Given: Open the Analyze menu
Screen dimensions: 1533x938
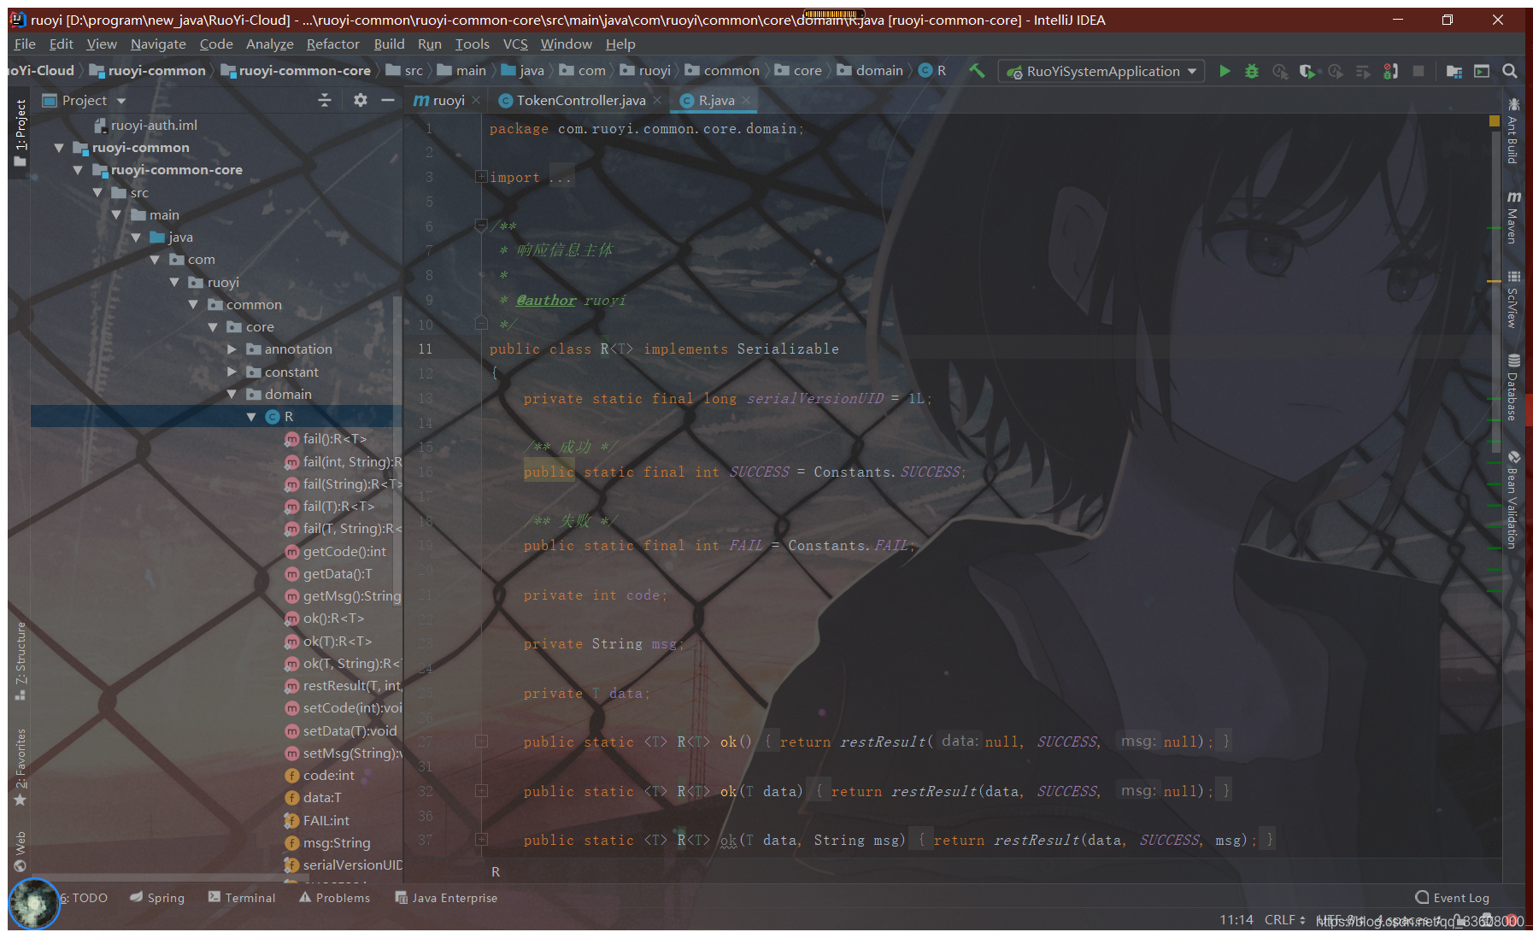Looking at the screenshot, I should click(269, 44).
